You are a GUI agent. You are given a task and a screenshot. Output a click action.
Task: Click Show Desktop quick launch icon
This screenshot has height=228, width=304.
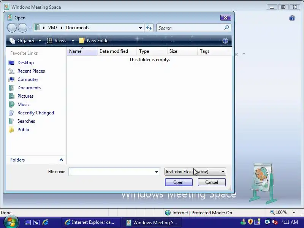(27, 222)
